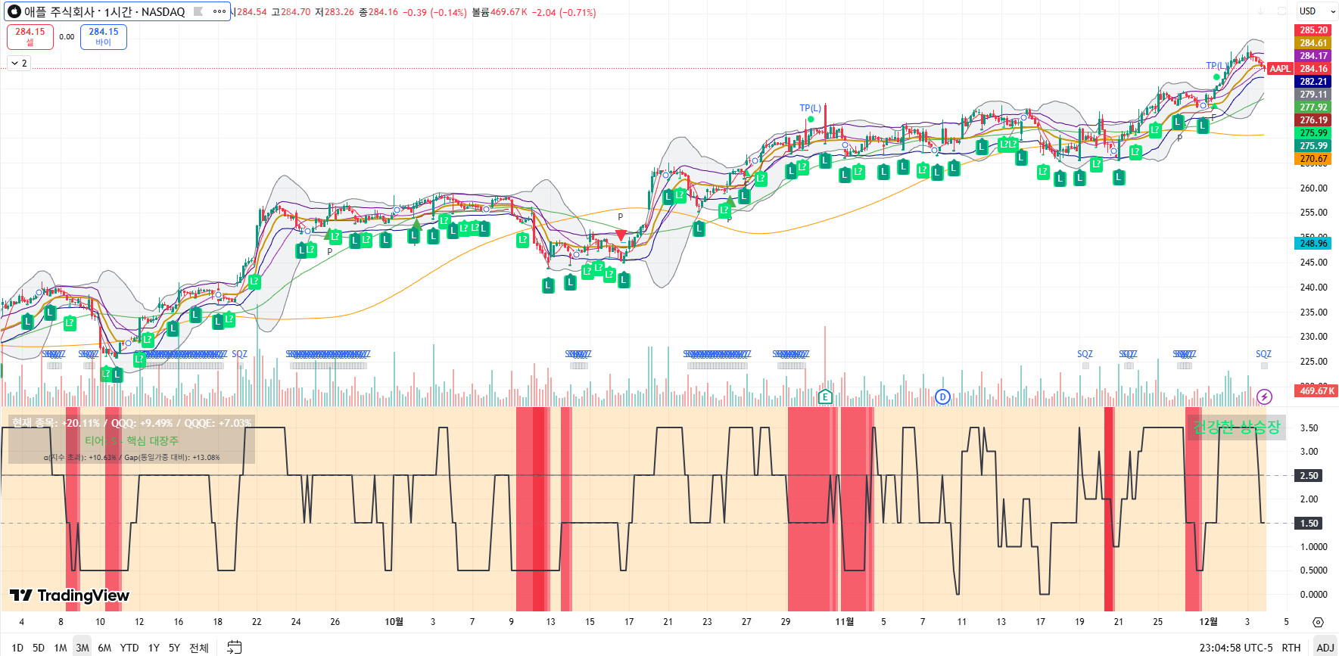
Task: Click the TP(L) marker near early November
Action: (810, 108)
